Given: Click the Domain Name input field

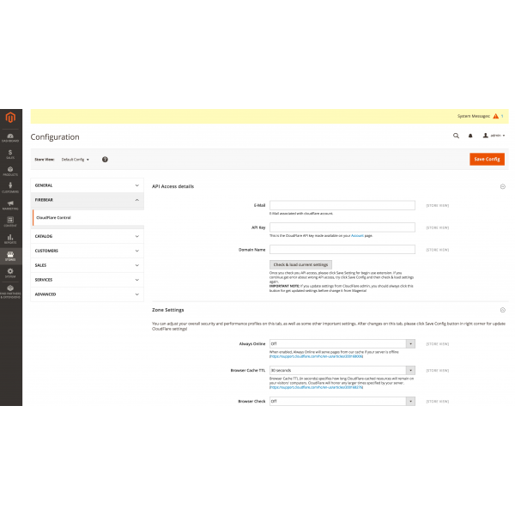Looking at the screenshot, I should tap(342, 249).
